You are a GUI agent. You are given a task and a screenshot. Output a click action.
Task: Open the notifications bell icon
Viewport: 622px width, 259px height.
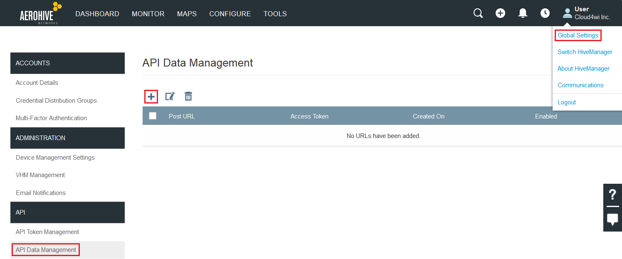coord(523,13)
